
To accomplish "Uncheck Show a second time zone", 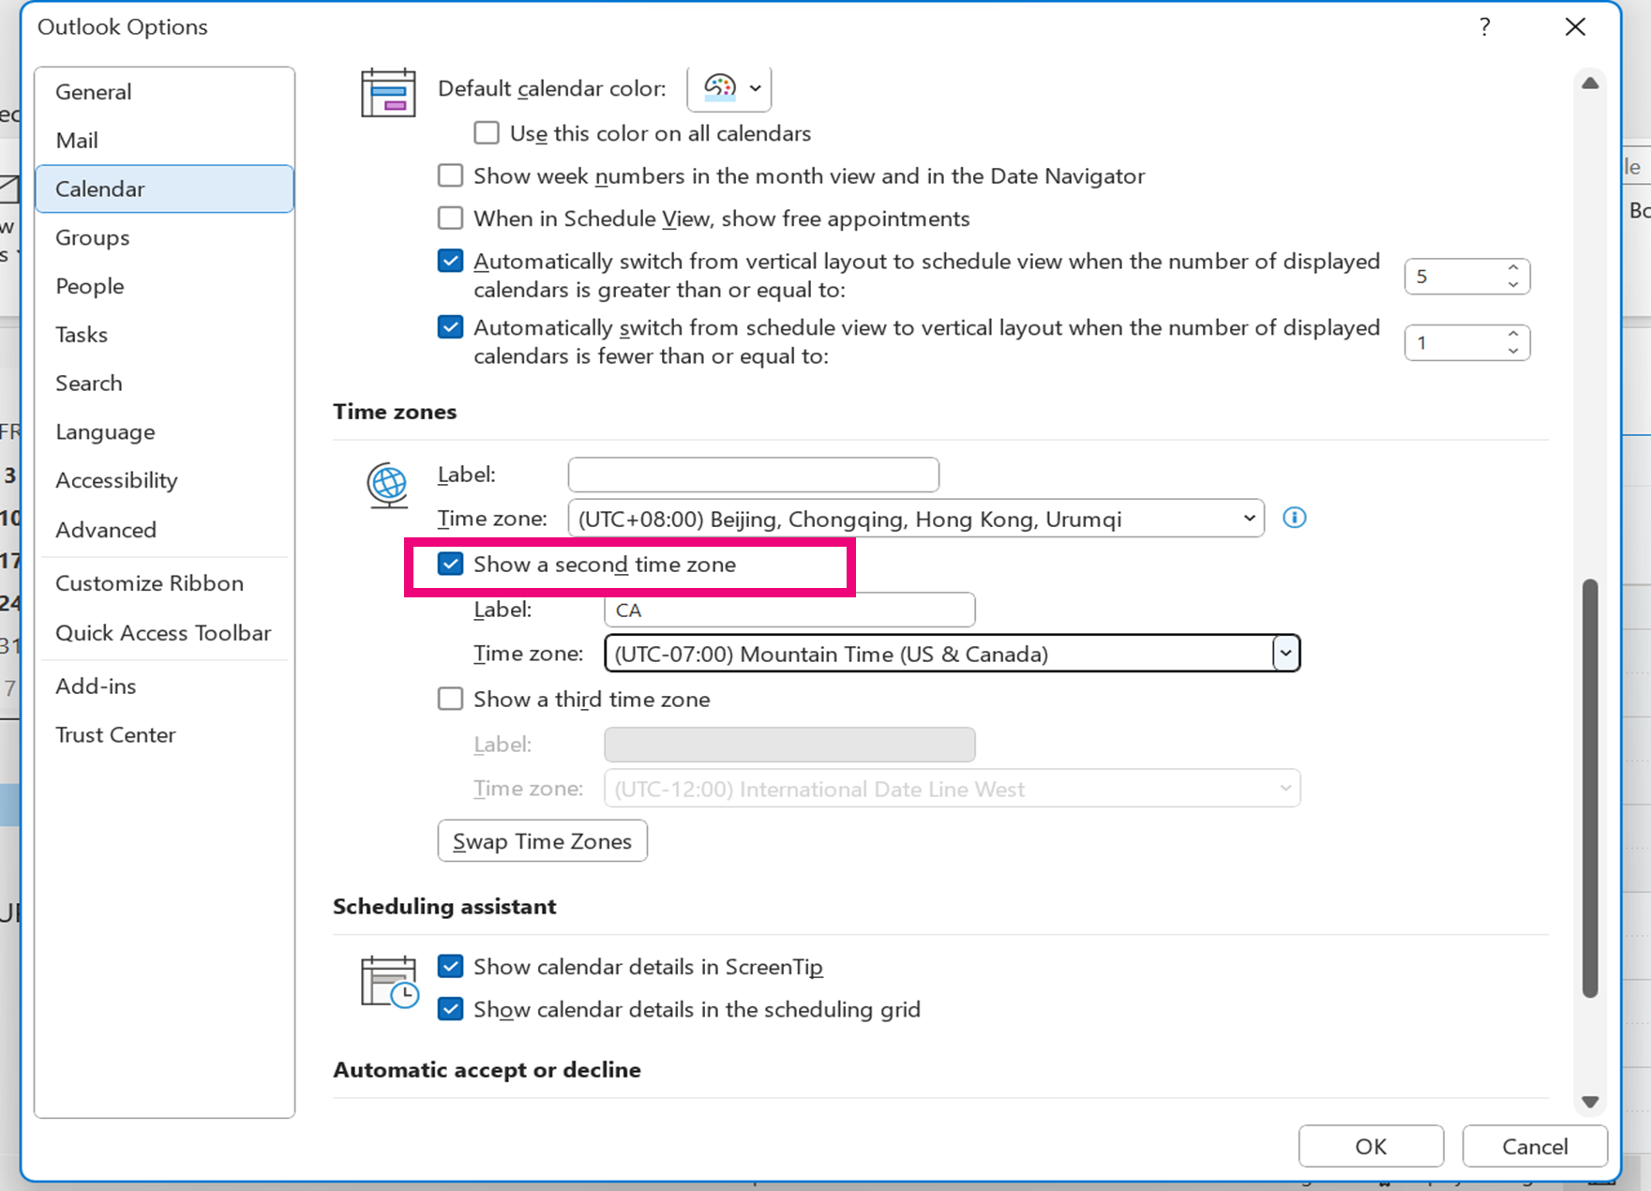I will [451, 565].
